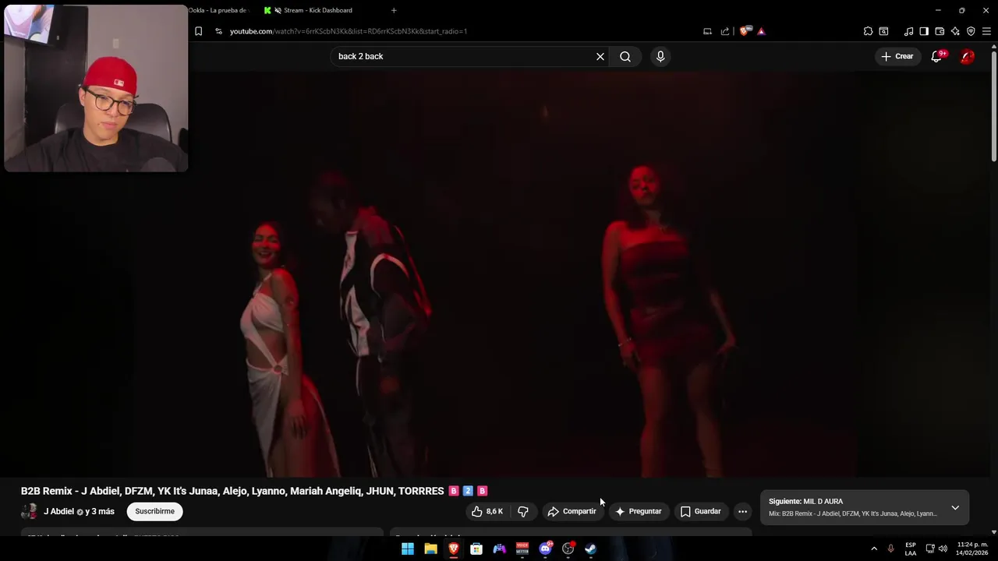Switch to the Ookla speed test tab
Image resolution: width=998 pixels, height=561 pixels.
click(218, 10)
